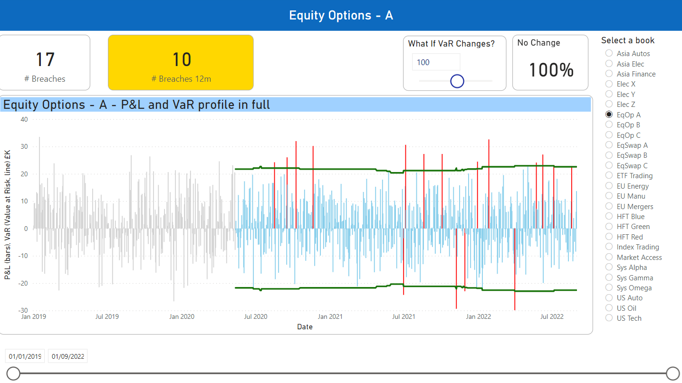Click the left date range slider handle

[x=13, y=373]
